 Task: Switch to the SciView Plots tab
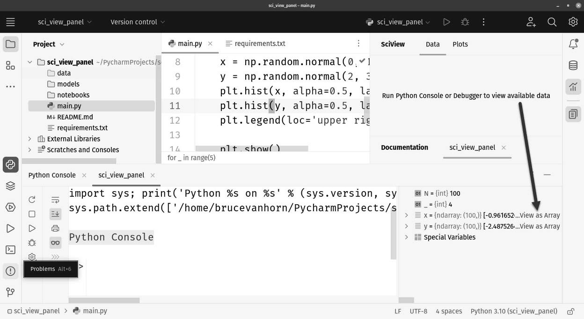(x=460, y=44)
